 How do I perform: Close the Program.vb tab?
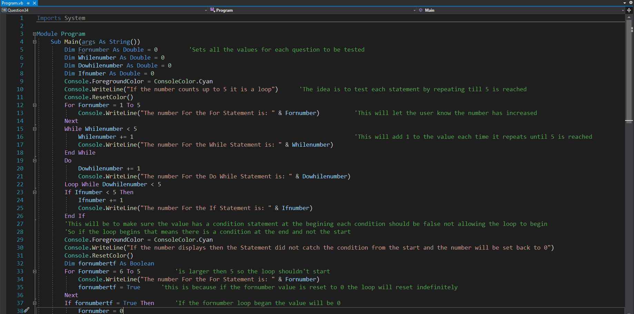tap(34, 3)
